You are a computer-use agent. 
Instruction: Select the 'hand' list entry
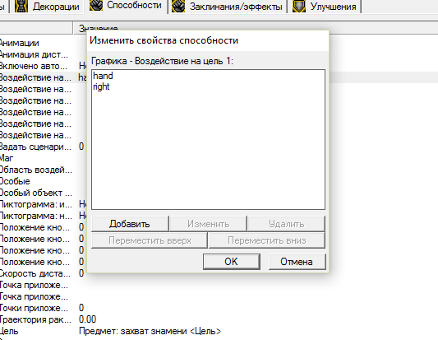[103, 76]
